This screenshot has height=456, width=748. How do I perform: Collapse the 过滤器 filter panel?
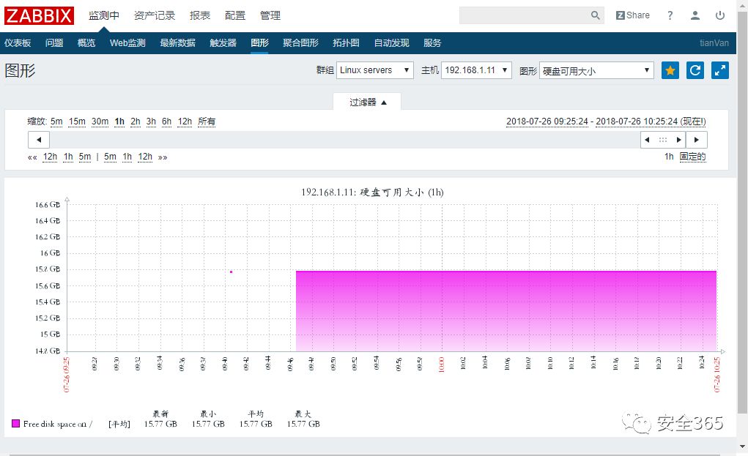(x=367, y=102)
